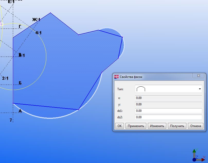208x163 pixels.
Task: Click the 4/1 point label
Action: tap(38, 33)
